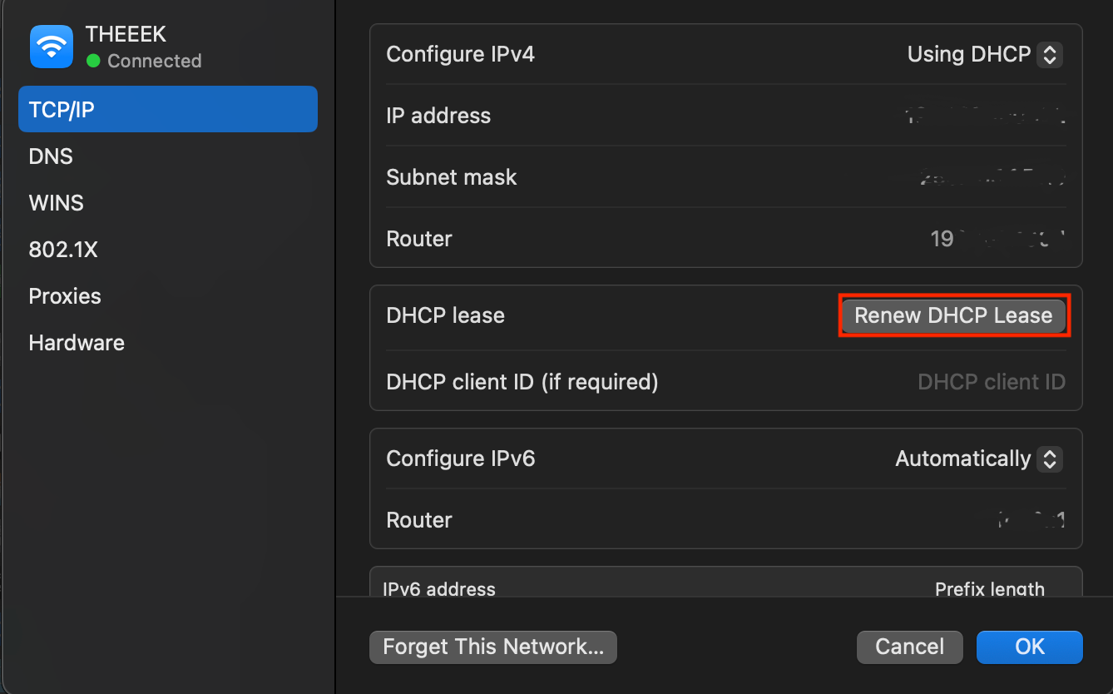Click the blue Wi-Fi icon next to THEEEK
Screen dimensions: 1113x694
click(x=51, y=46)
